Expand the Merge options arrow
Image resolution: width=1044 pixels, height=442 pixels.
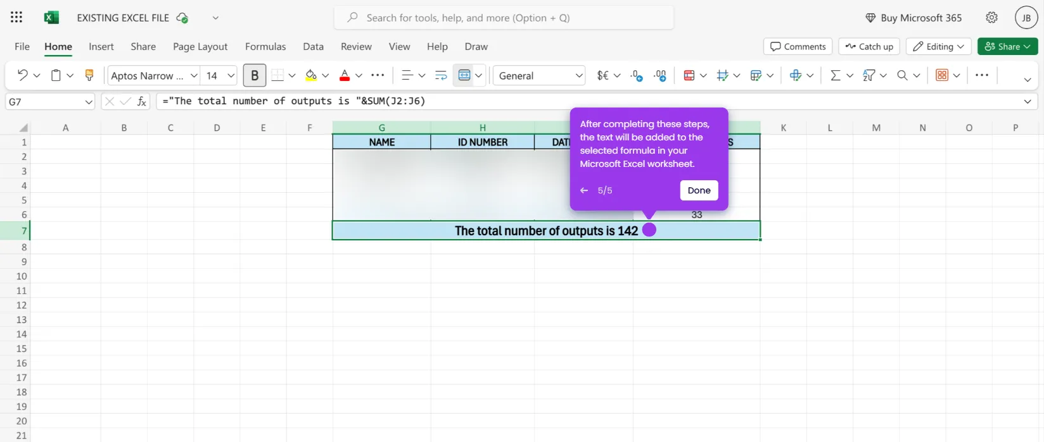tap(478, 75)
